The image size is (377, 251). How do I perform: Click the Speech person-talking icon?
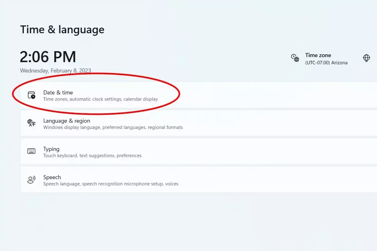[31, 179]
